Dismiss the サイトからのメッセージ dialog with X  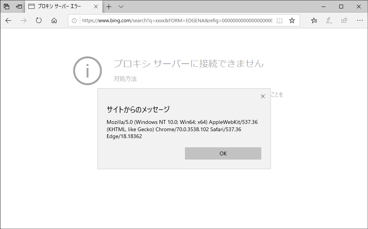pyautogui.click(x=263, y=96)
